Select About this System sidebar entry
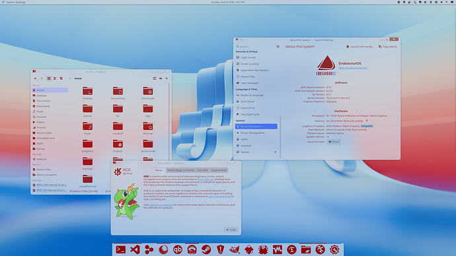456x256 pixels. [256, 127]
